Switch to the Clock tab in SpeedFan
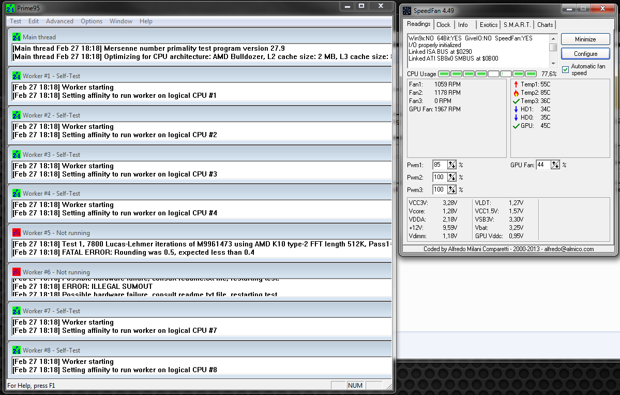 [443, 24]
